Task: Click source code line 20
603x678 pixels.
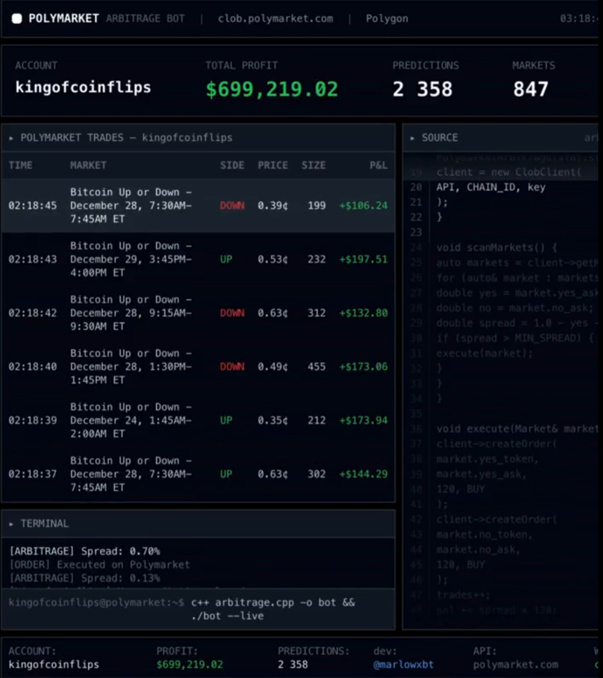Action: click(x=490, y=187)
